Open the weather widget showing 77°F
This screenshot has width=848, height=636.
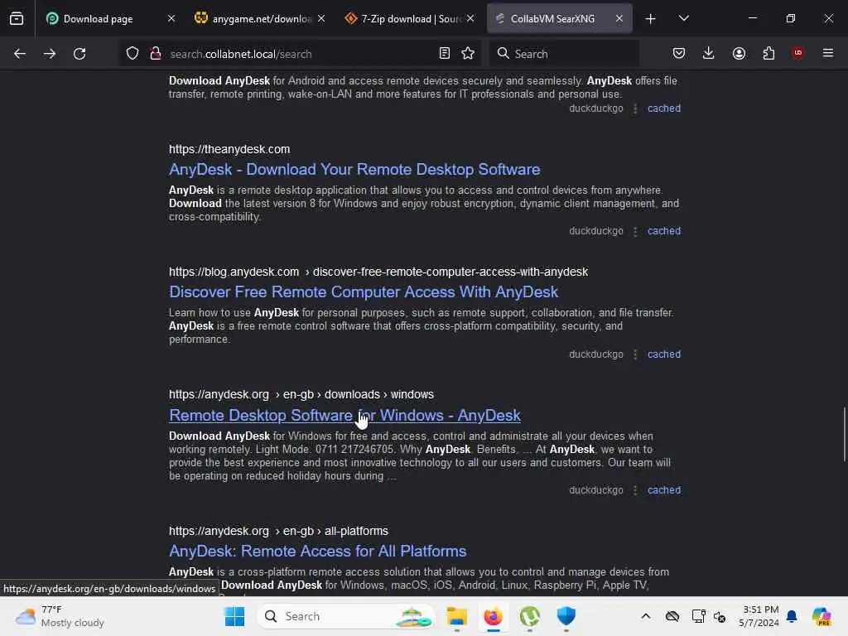coord(60,616)
